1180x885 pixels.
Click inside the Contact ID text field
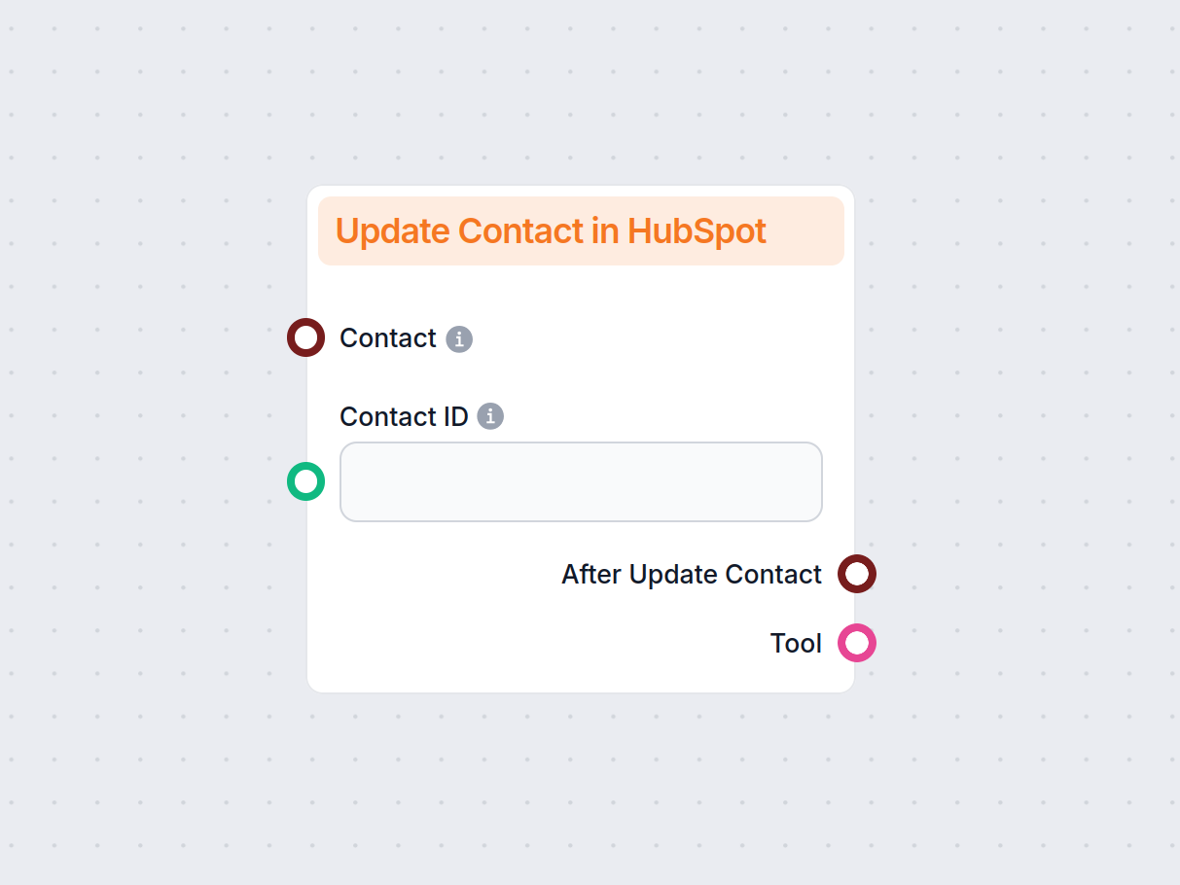coord(581,481)
